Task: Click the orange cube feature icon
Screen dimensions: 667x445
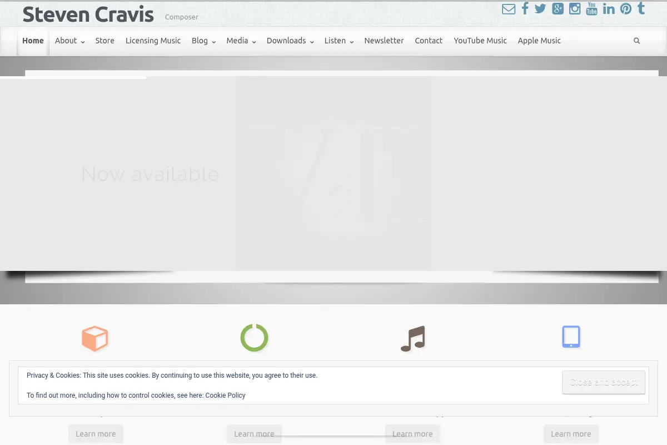Action: click(95, 338)
